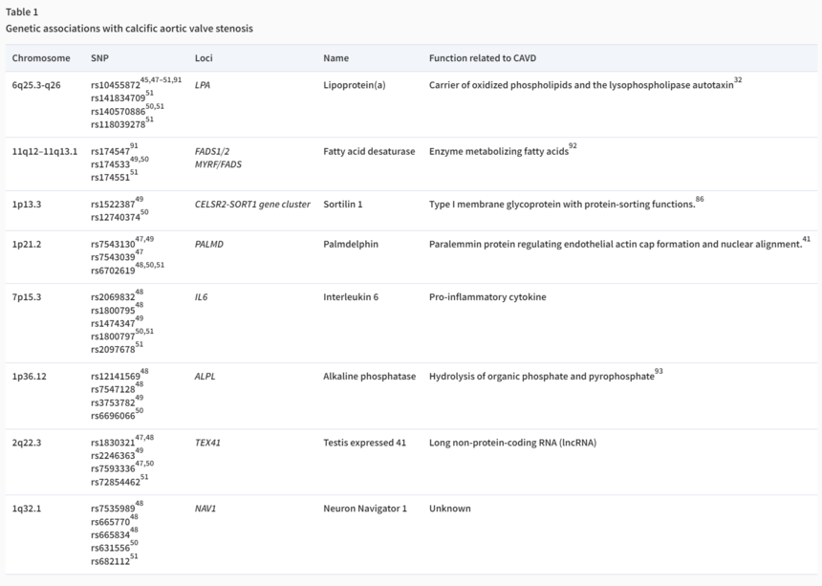The image size is (822, 586).
Task: Click the 'Chromosome' column header
Action: (41, 58)
